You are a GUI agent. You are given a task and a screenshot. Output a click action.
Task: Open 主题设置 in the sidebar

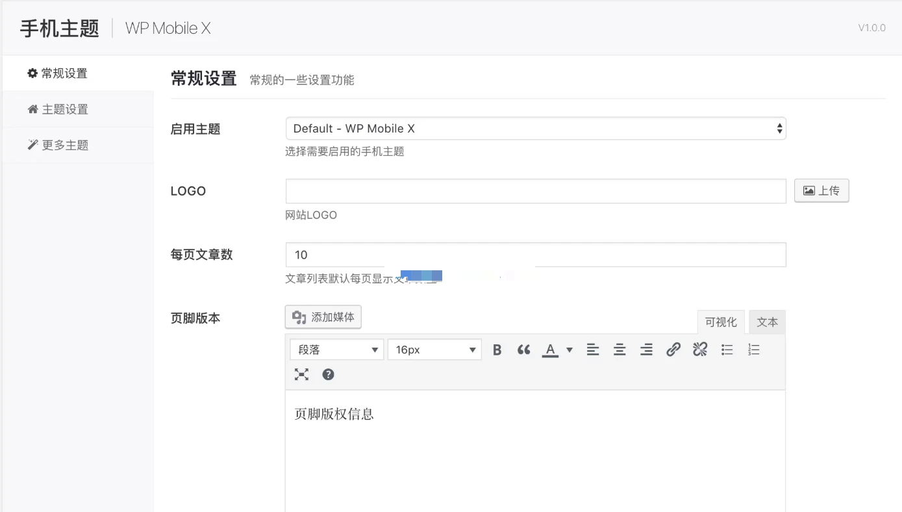78,109
